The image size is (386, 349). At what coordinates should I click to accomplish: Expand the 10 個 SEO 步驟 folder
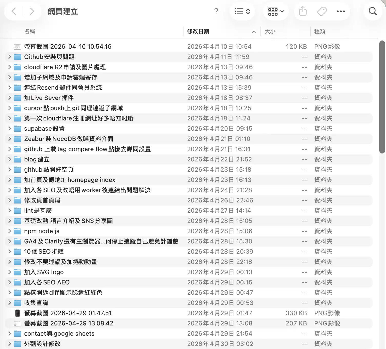[x=9, y=251]
